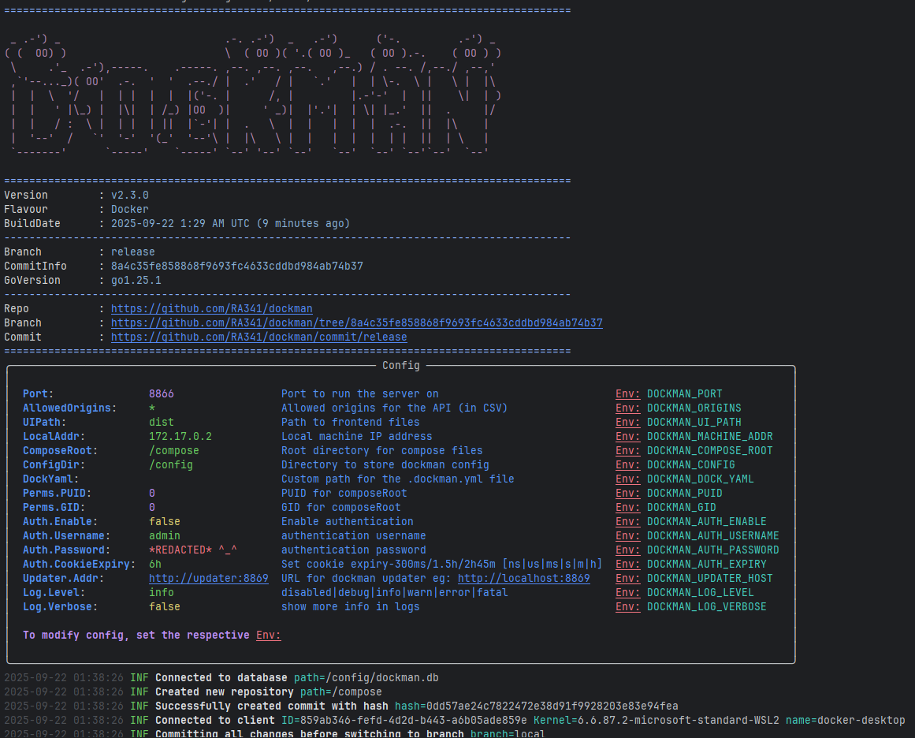Image resolution: width=915 pixels, height=738 pixels.
Task: Click the version number v2.3.0
Action: click(x=129, y=196)
